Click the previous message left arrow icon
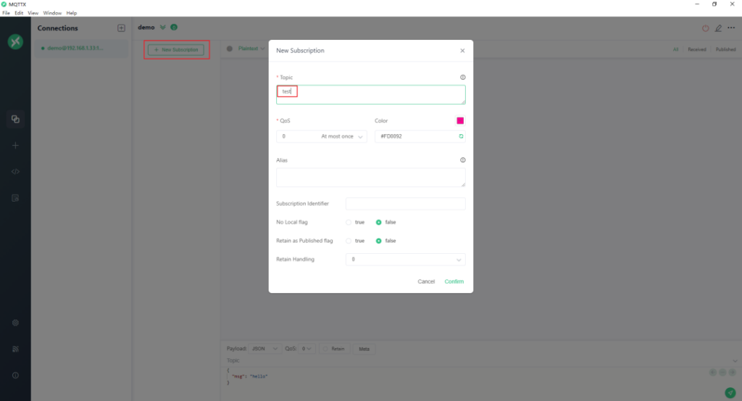Image resolution: width=742 pixels, height=401 pixels. pyautogui.click(x=713, y=373)
